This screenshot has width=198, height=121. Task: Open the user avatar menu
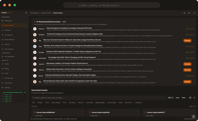click(194, 13)
